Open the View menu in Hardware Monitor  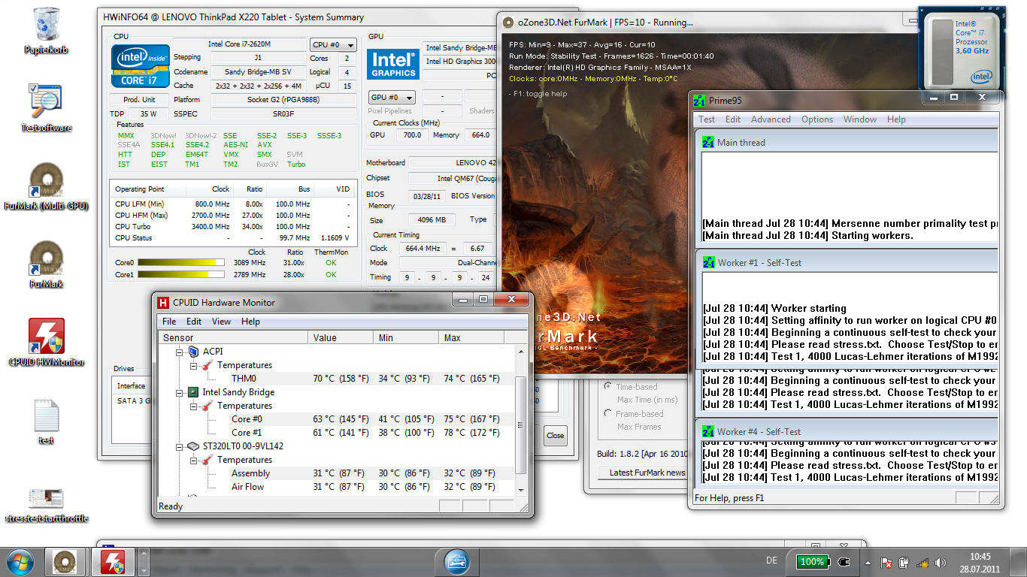221,322
